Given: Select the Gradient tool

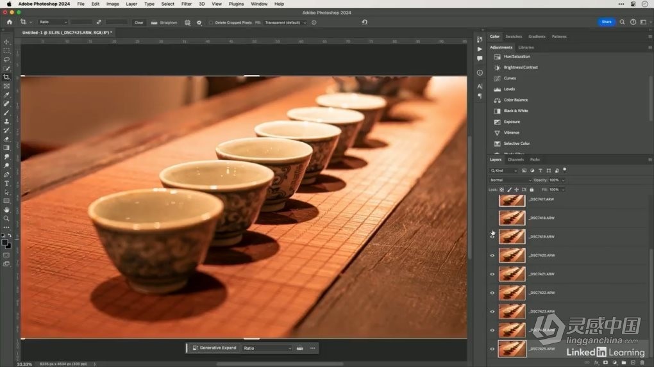Looking at the screenshot, I should click(6, 148).
